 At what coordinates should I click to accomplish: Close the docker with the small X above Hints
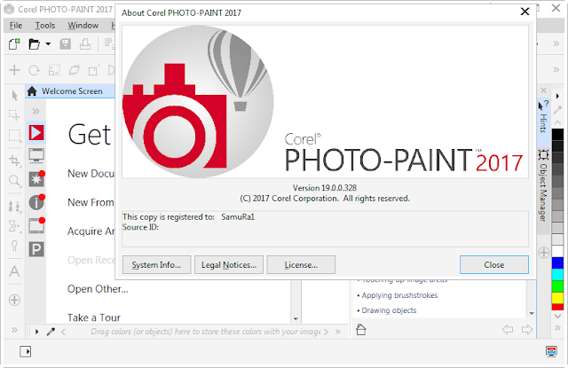click(x=543, y=90)
